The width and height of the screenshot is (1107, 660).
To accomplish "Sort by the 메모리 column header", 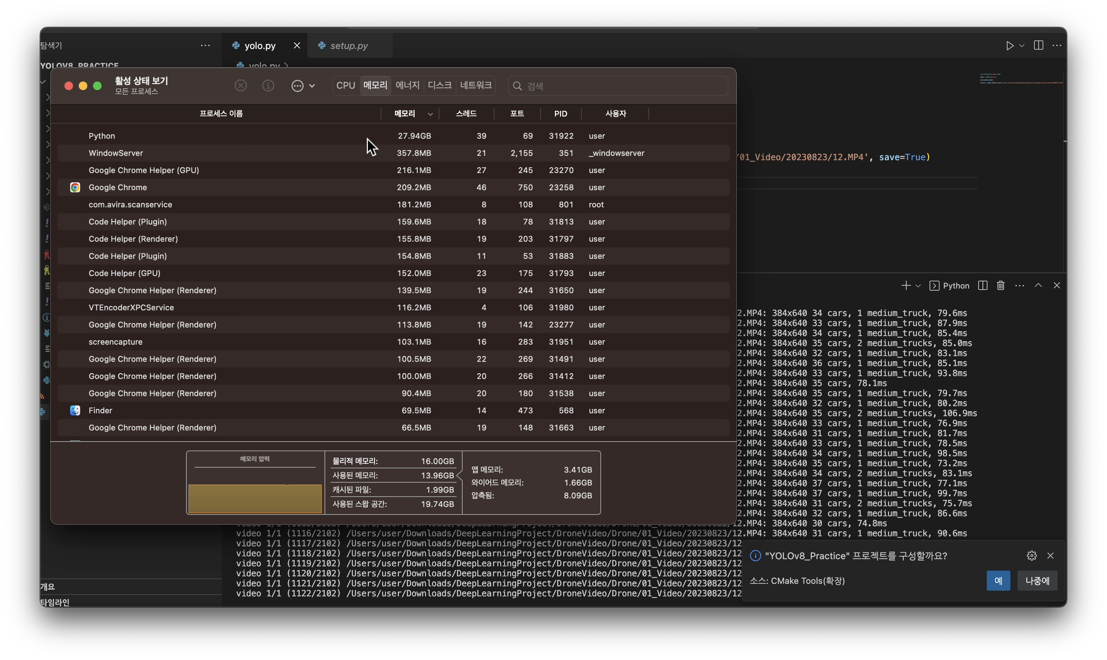I will click(404, 114).
